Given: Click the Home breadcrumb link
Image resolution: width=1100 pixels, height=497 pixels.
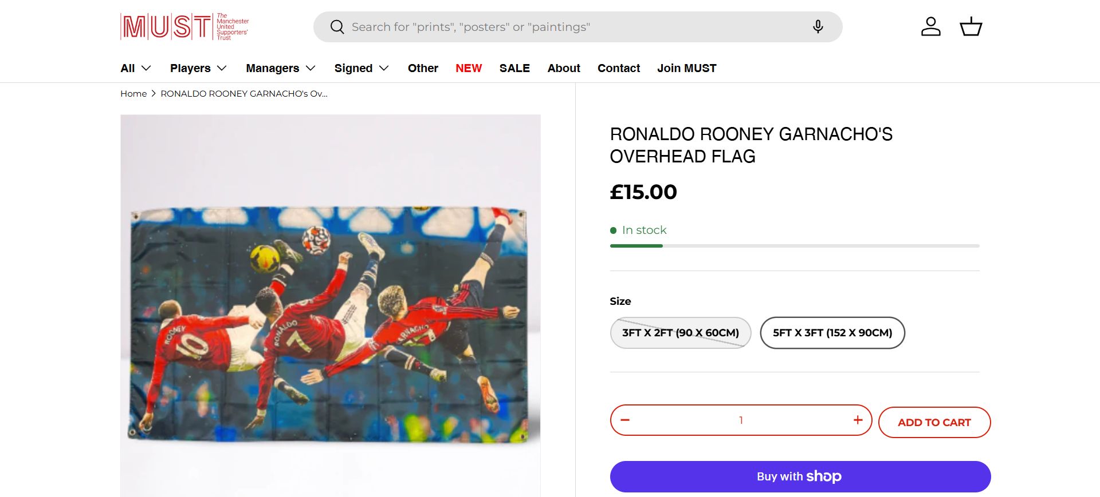Looking at the screenshot, I should click(133, 94).
